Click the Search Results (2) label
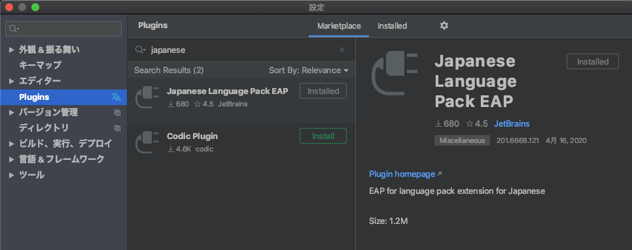The height and width of the screenshot is (250, 632). click(169, 70)
